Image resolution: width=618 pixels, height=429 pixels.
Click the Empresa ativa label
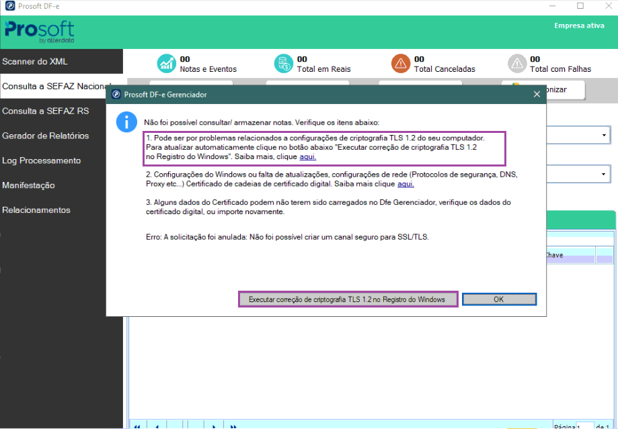(x=579, y=26)
